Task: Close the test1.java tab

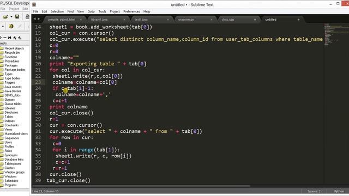Action: click(167, 20)
